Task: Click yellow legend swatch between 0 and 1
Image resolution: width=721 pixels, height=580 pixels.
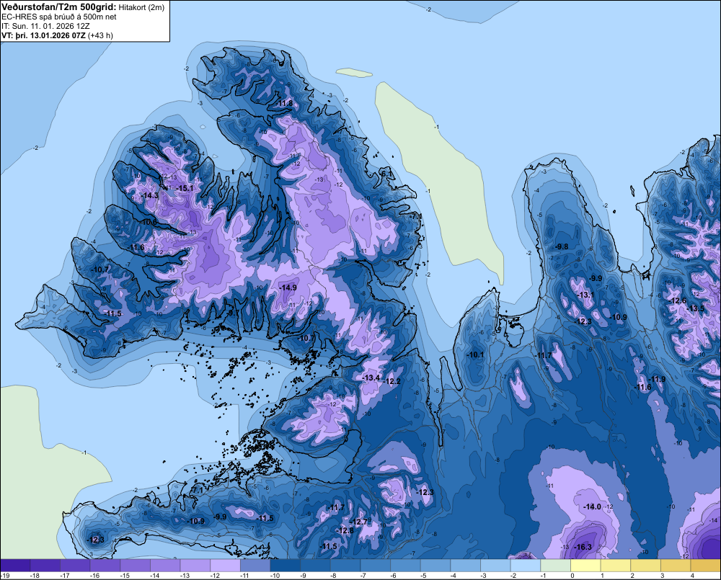Action: 585,565
